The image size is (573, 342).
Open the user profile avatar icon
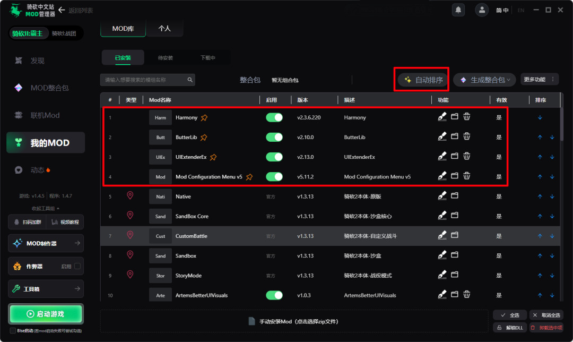[x=482, y=10]
